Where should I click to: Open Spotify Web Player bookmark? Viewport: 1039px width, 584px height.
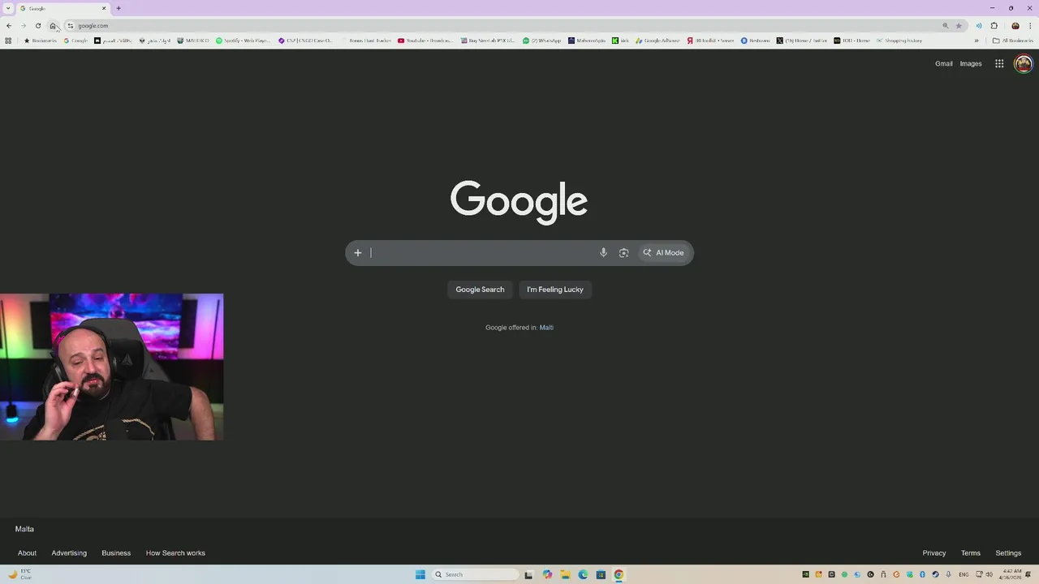click(243, 40)
